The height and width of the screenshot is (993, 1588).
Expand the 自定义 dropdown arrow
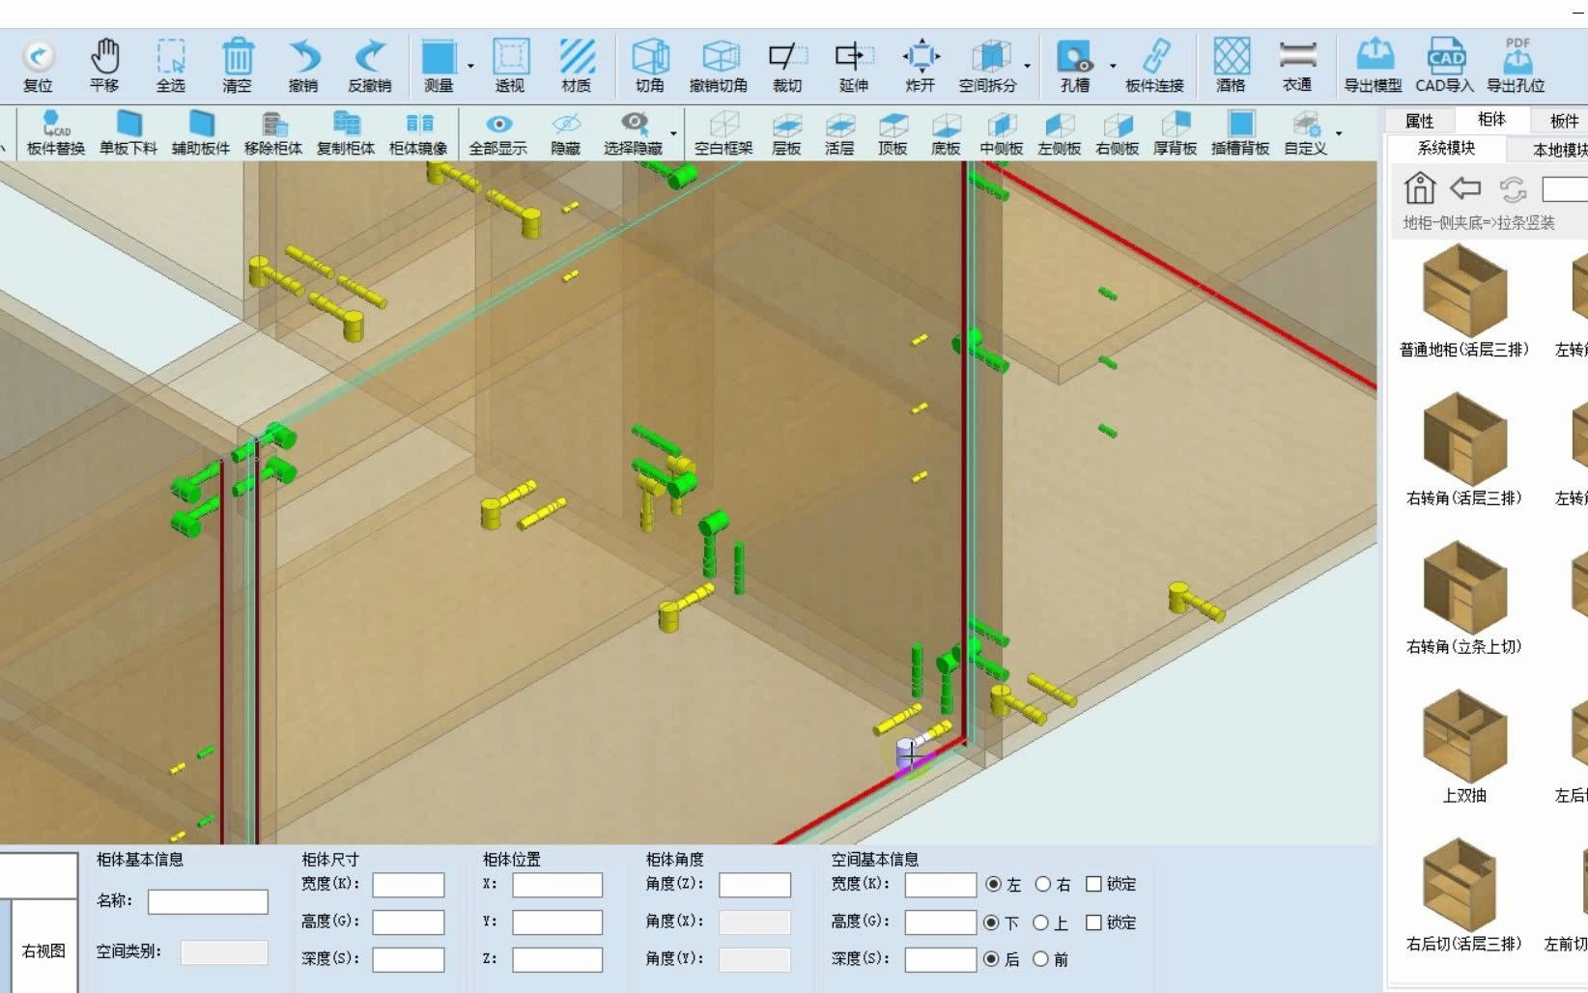point(1339,132)
